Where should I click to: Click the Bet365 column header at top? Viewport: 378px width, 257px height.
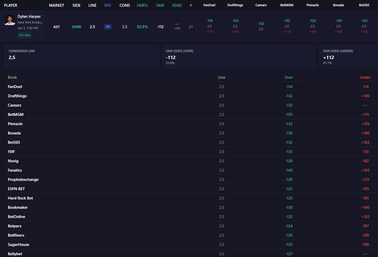pos(364,5)
